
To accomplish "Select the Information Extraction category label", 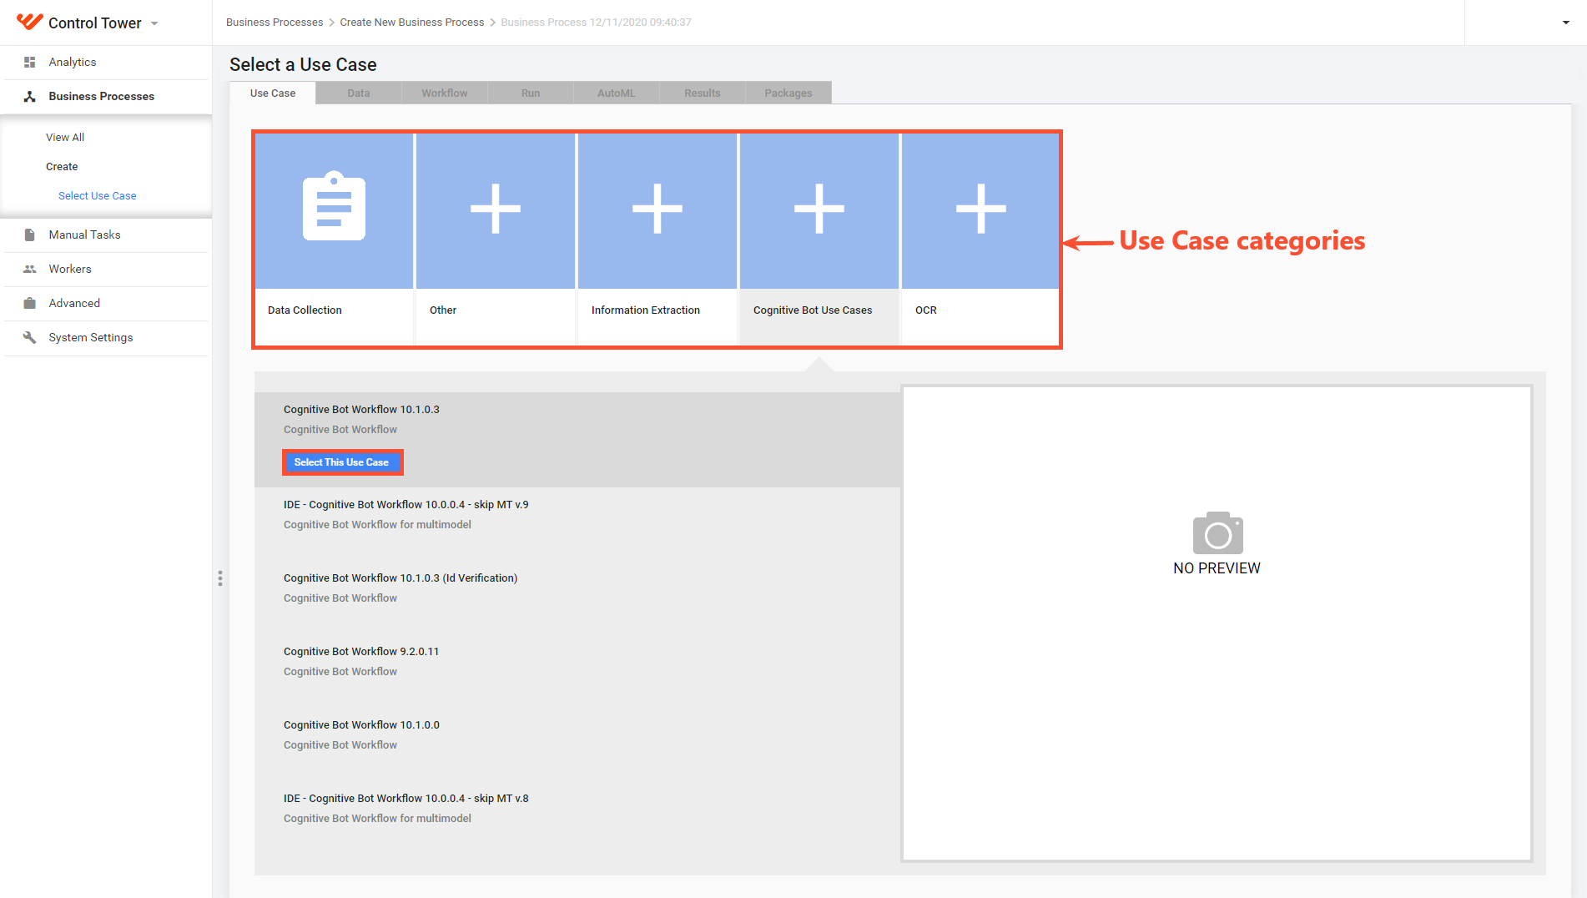I will tap(646, 310).
